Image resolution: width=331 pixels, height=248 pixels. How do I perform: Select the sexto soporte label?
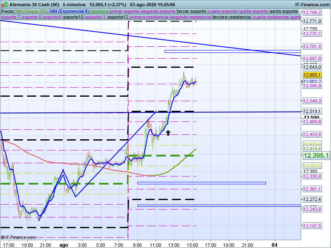pos(283,11)
